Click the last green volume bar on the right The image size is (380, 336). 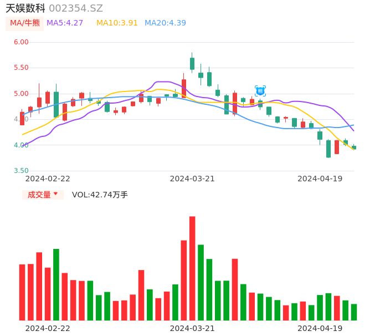[354, 312]
